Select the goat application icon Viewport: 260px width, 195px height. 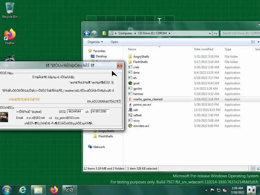point(130,83)
